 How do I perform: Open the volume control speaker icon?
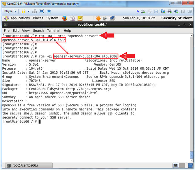point(105,18)
